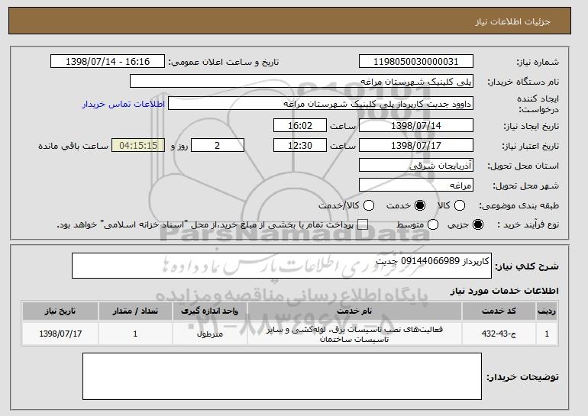Click the validity time field 12:30
The width and height of the screenshot is (588, 416).
coord(300,146)
